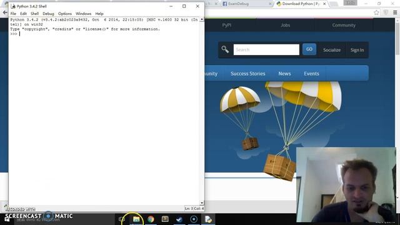
Task: Open a new Chrome tab
Action: 334,4
